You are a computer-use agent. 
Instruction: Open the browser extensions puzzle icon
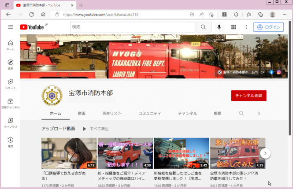pyautogui.click(x=236, y=15)
